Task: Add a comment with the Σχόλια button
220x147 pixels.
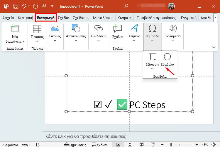Action: pos(117,32)
